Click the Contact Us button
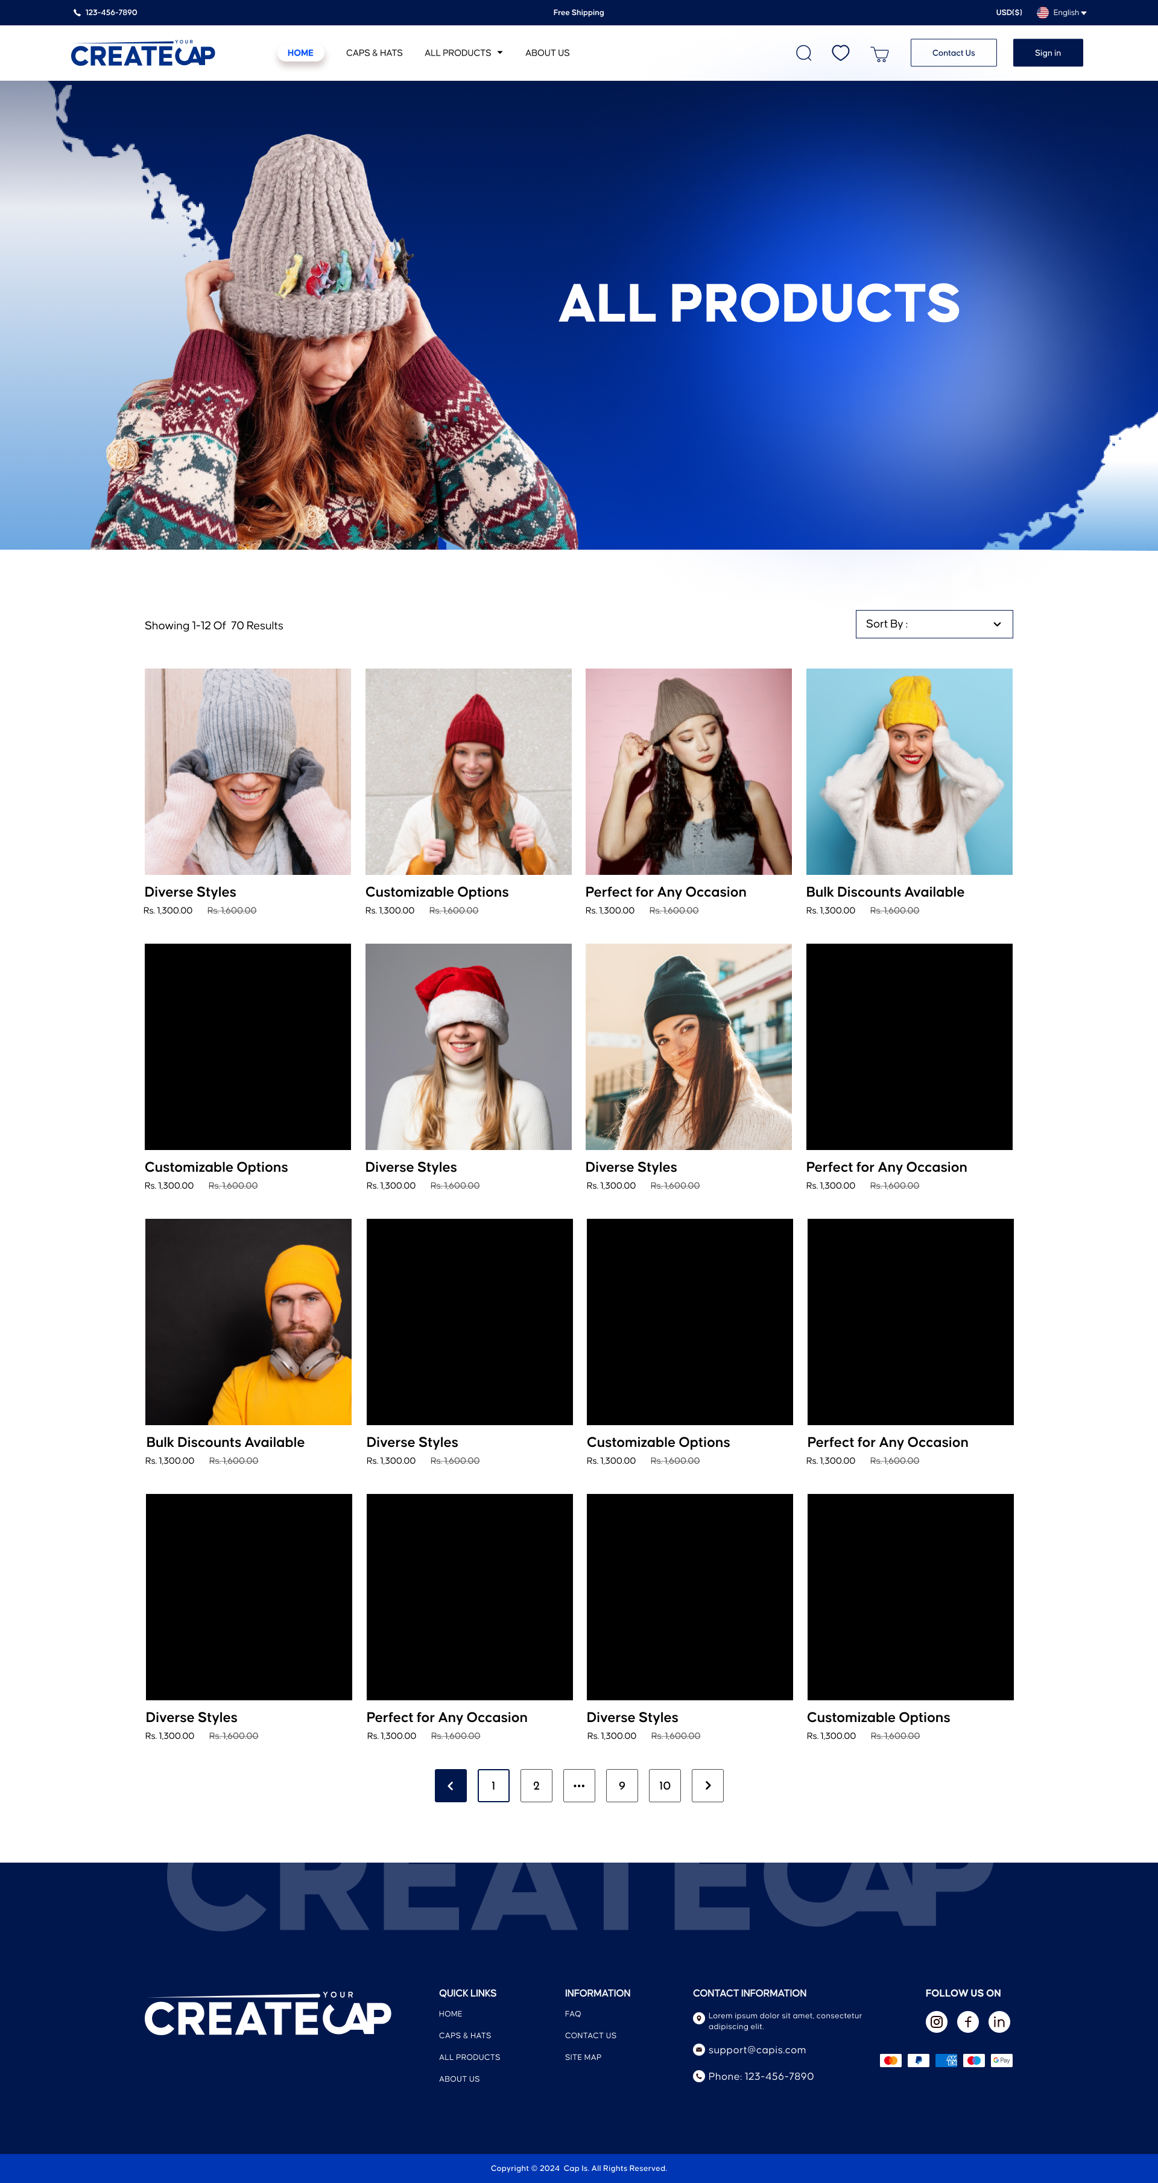The height and width of the screenshot is (2183, 1158). pyautogui.click(x=953, y=52)
